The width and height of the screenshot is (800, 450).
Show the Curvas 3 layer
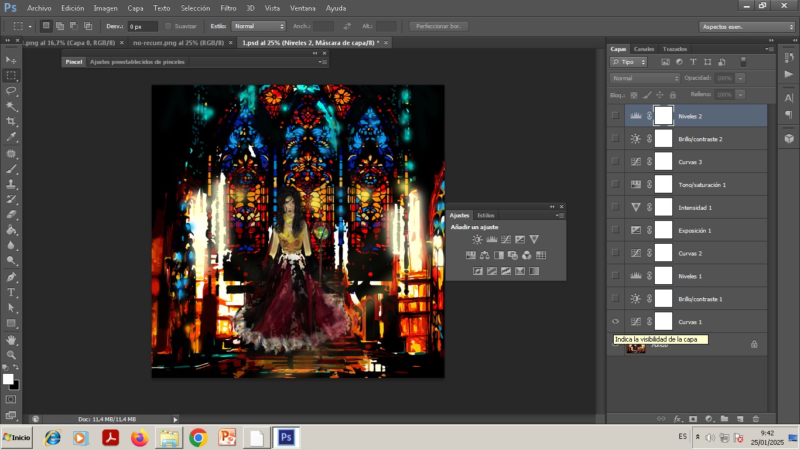click(x=616, y=161)
